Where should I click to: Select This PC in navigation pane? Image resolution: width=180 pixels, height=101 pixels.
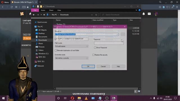[x=40, y=27]
